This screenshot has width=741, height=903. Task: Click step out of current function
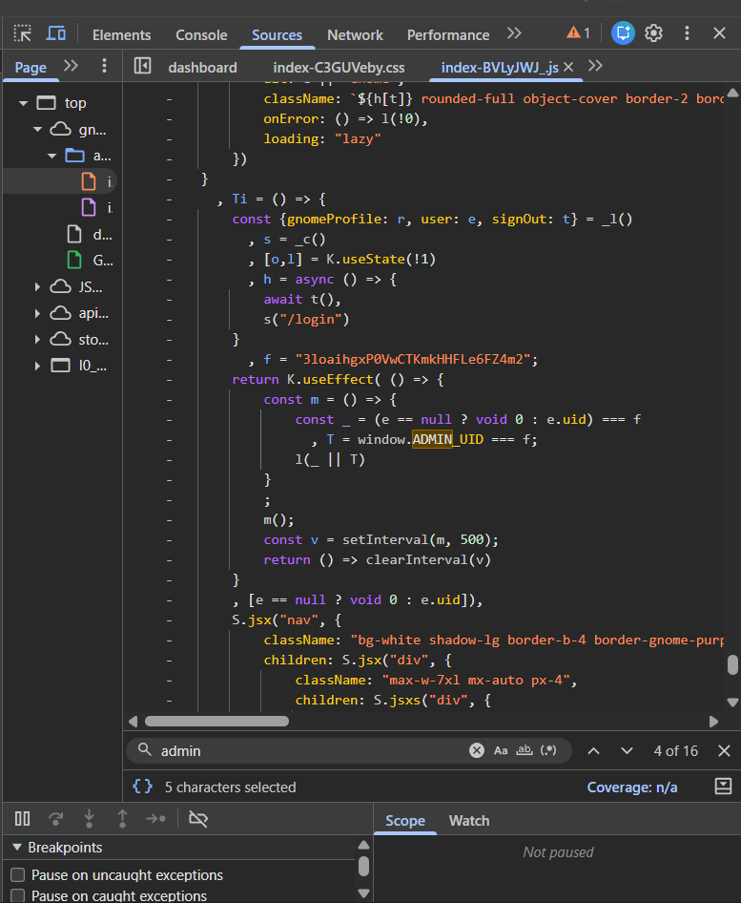pos(122,818)
